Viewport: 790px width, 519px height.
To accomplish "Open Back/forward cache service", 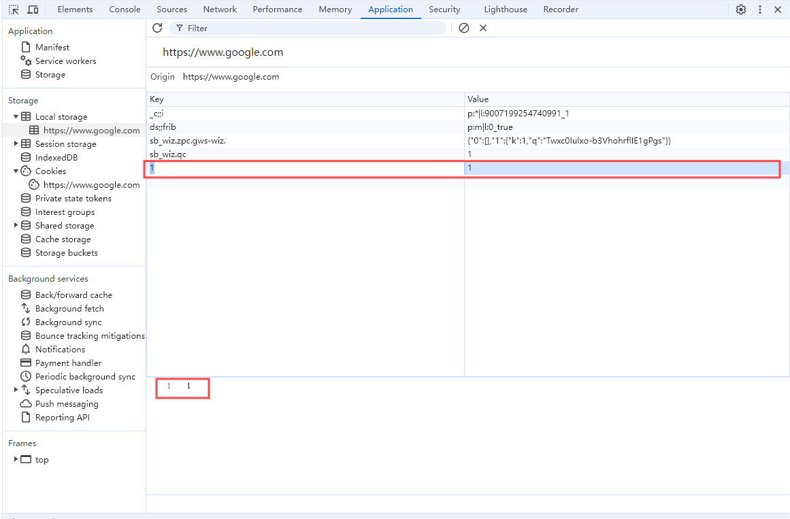I will point(73,295).
